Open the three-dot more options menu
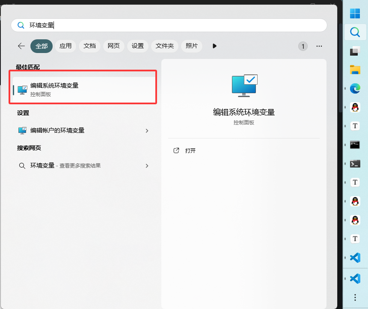This screenshot has width=368, height=309. pyautogui.click(x=319, y=46)
